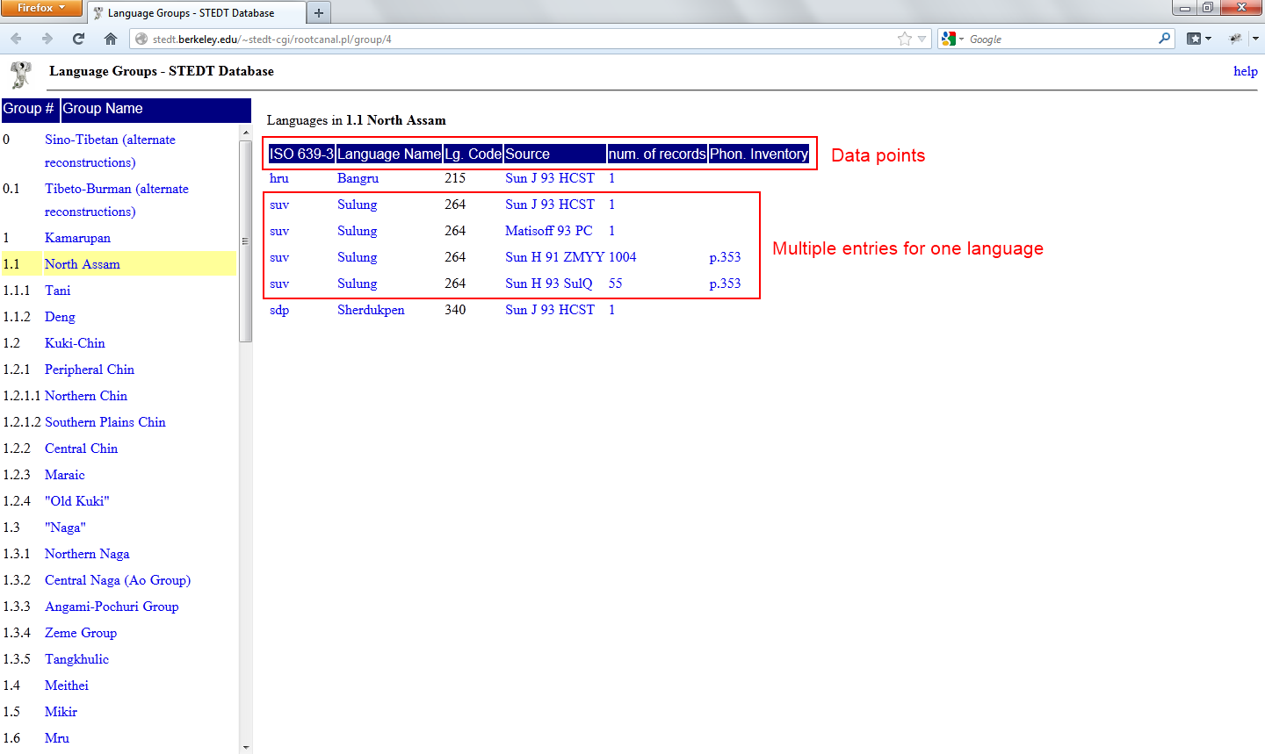Screen dimensions: 1265x754
Task: Click the STEDT elephant logo
Action: (21, 75)
